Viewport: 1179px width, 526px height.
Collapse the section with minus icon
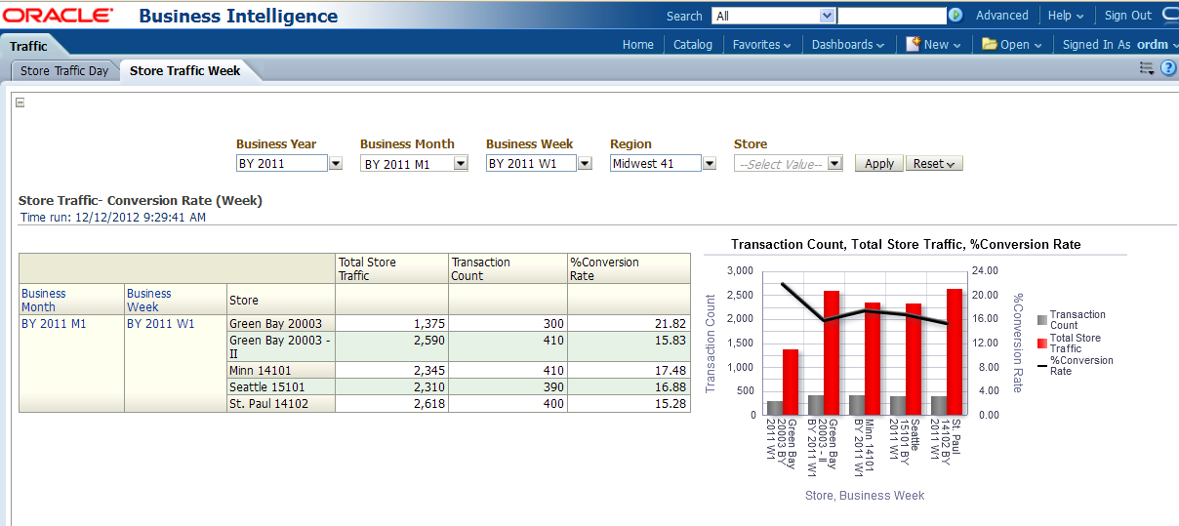pos(20,103)
